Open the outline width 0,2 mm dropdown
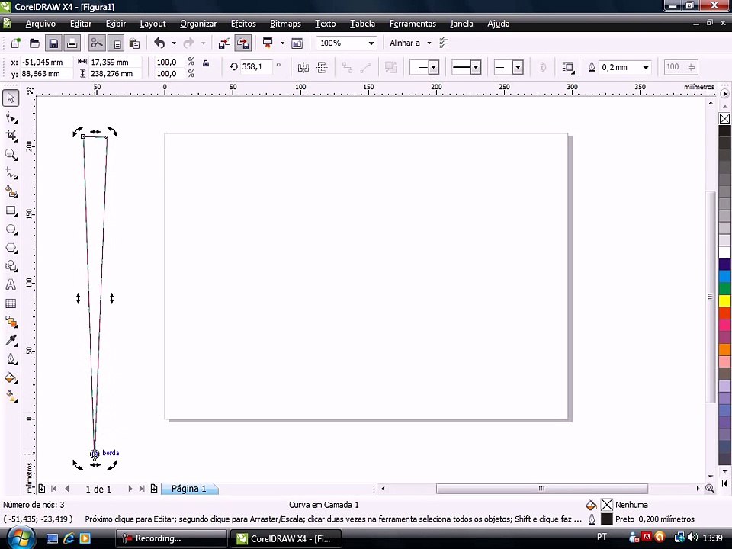 (x=646, y=68)
